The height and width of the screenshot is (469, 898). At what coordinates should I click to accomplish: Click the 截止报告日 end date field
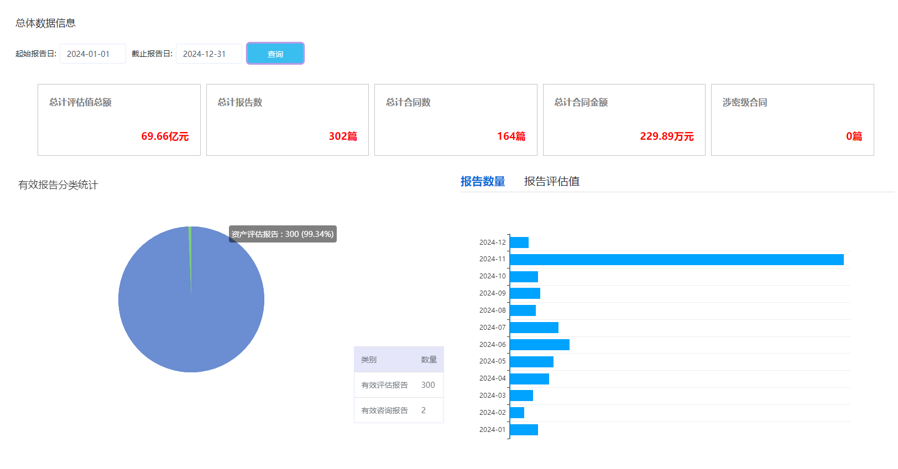(x=208, y=54)
